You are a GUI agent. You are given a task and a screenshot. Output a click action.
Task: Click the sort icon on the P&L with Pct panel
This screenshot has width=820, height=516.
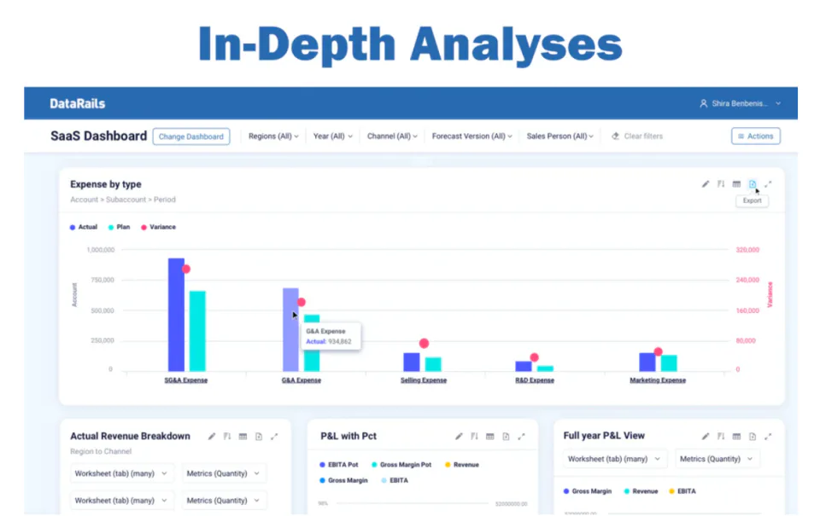pyautogui.click(x=474, y=435)
